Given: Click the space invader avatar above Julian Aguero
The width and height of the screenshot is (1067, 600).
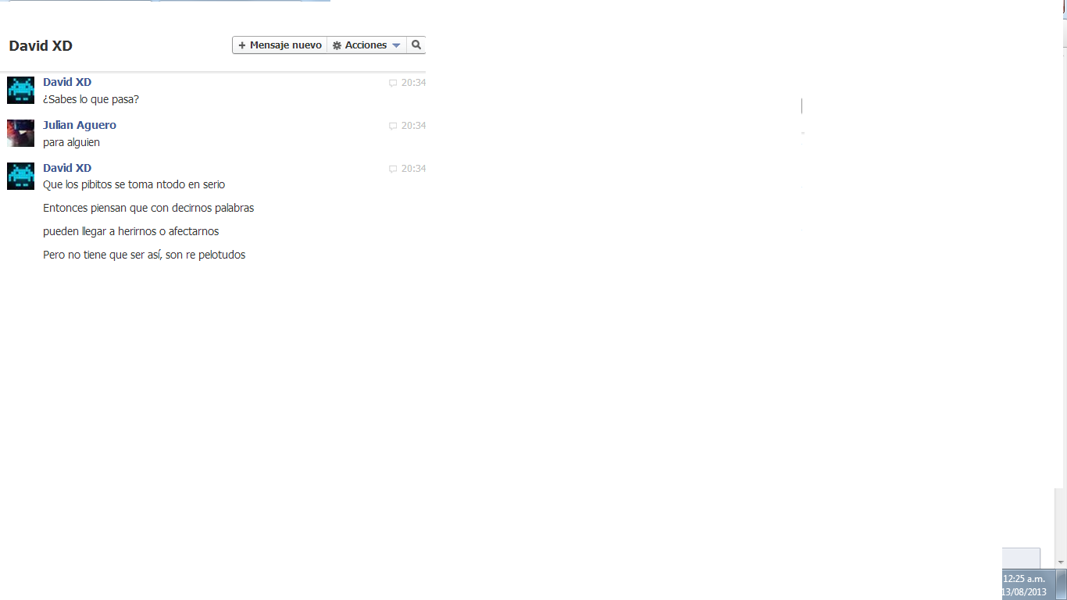Looking at the screenshot, I should [20, 91].
